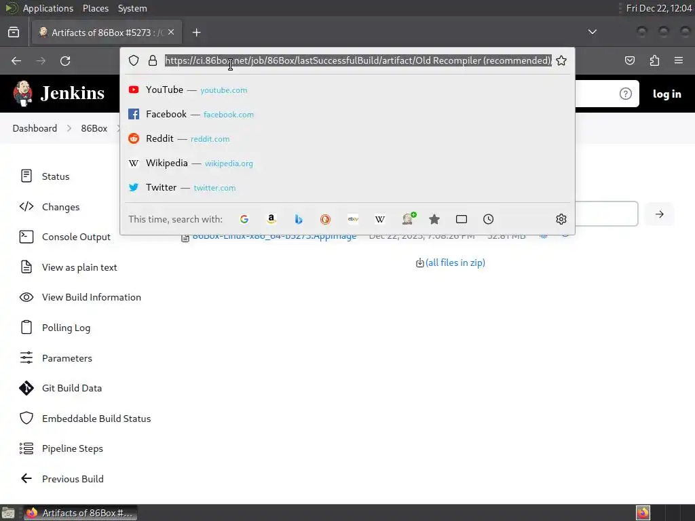Go back to the previous page
The height and width of the screenshot is (521, 695).
(16, 60)
